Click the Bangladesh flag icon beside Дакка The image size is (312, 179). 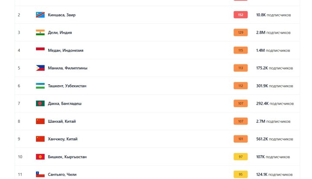coord(40,103)
